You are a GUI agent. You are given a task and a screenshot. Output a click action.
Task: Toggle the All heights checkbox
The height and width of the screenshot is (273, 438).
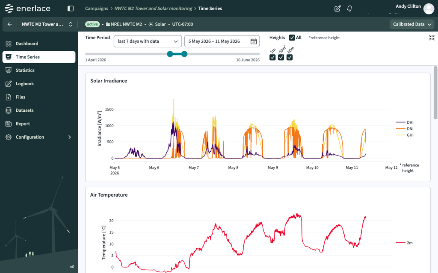292,38
